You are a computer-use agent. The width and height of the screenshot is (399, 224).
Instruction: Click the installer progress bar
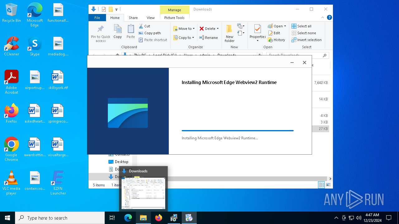238,131
